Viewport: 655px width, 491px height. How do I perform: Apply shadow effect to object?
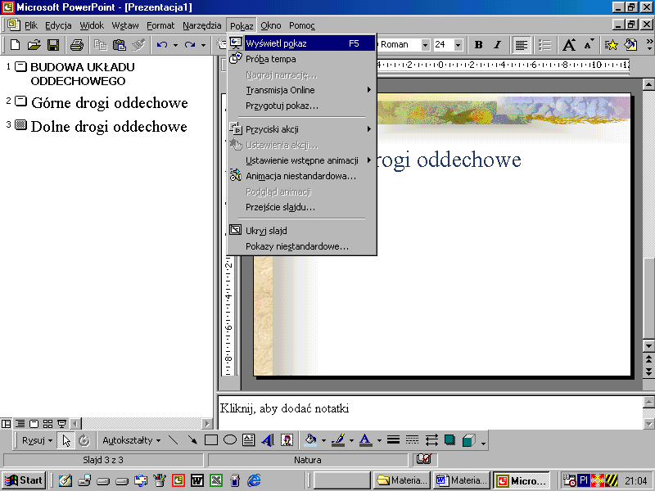coord(450,440)
